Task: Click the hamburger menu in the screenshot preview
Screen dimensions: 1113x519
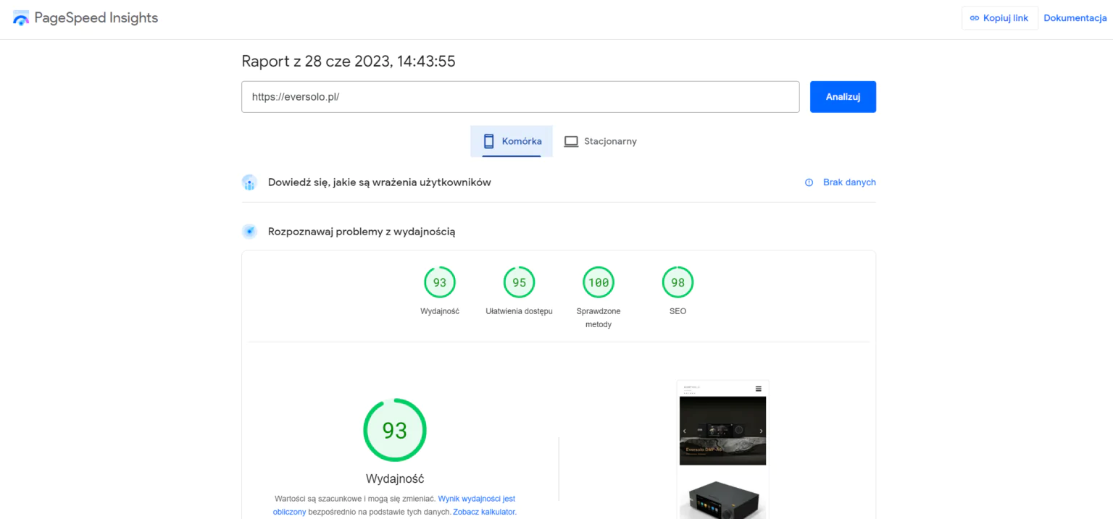Action: coord(759,389)
